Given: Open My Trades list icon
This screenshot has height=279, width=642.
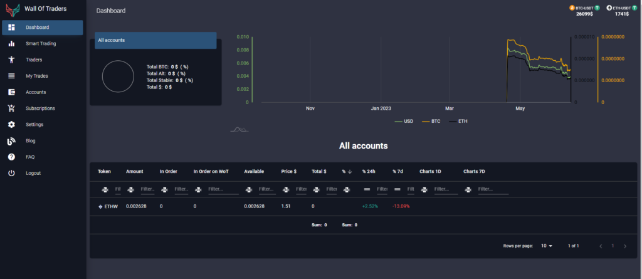Looking at the screenshot, I should [x=11, y=76].
